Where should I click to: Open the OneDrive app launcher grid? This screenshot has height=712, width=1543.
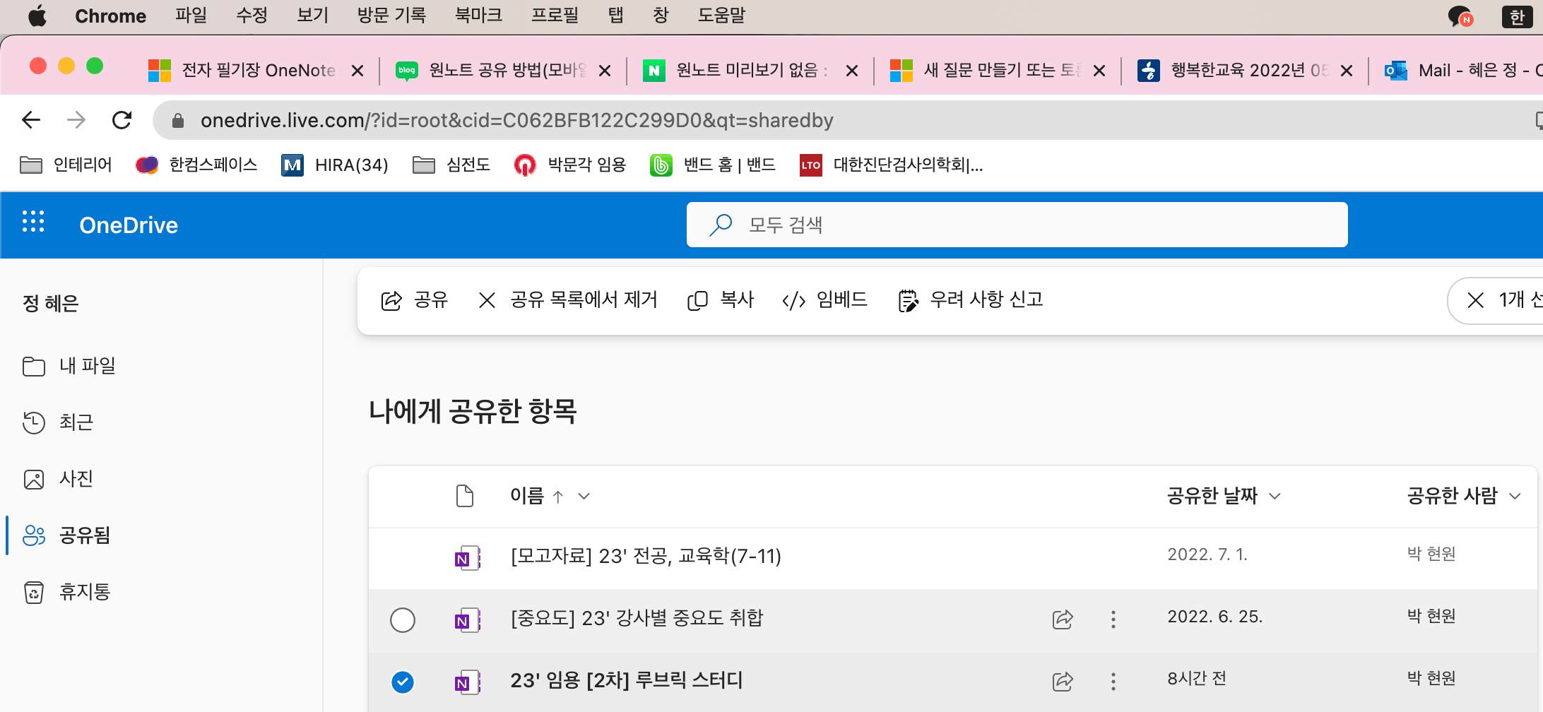point(33,222)
